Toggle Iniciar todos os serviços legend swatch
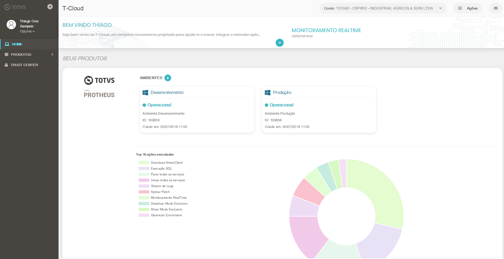Image resolution: width=504 pixels, height=259 pixels. click(x=144, y=180)
